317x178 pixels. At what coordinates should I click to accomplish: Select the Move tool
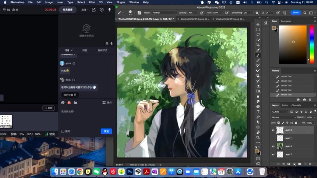258,24
